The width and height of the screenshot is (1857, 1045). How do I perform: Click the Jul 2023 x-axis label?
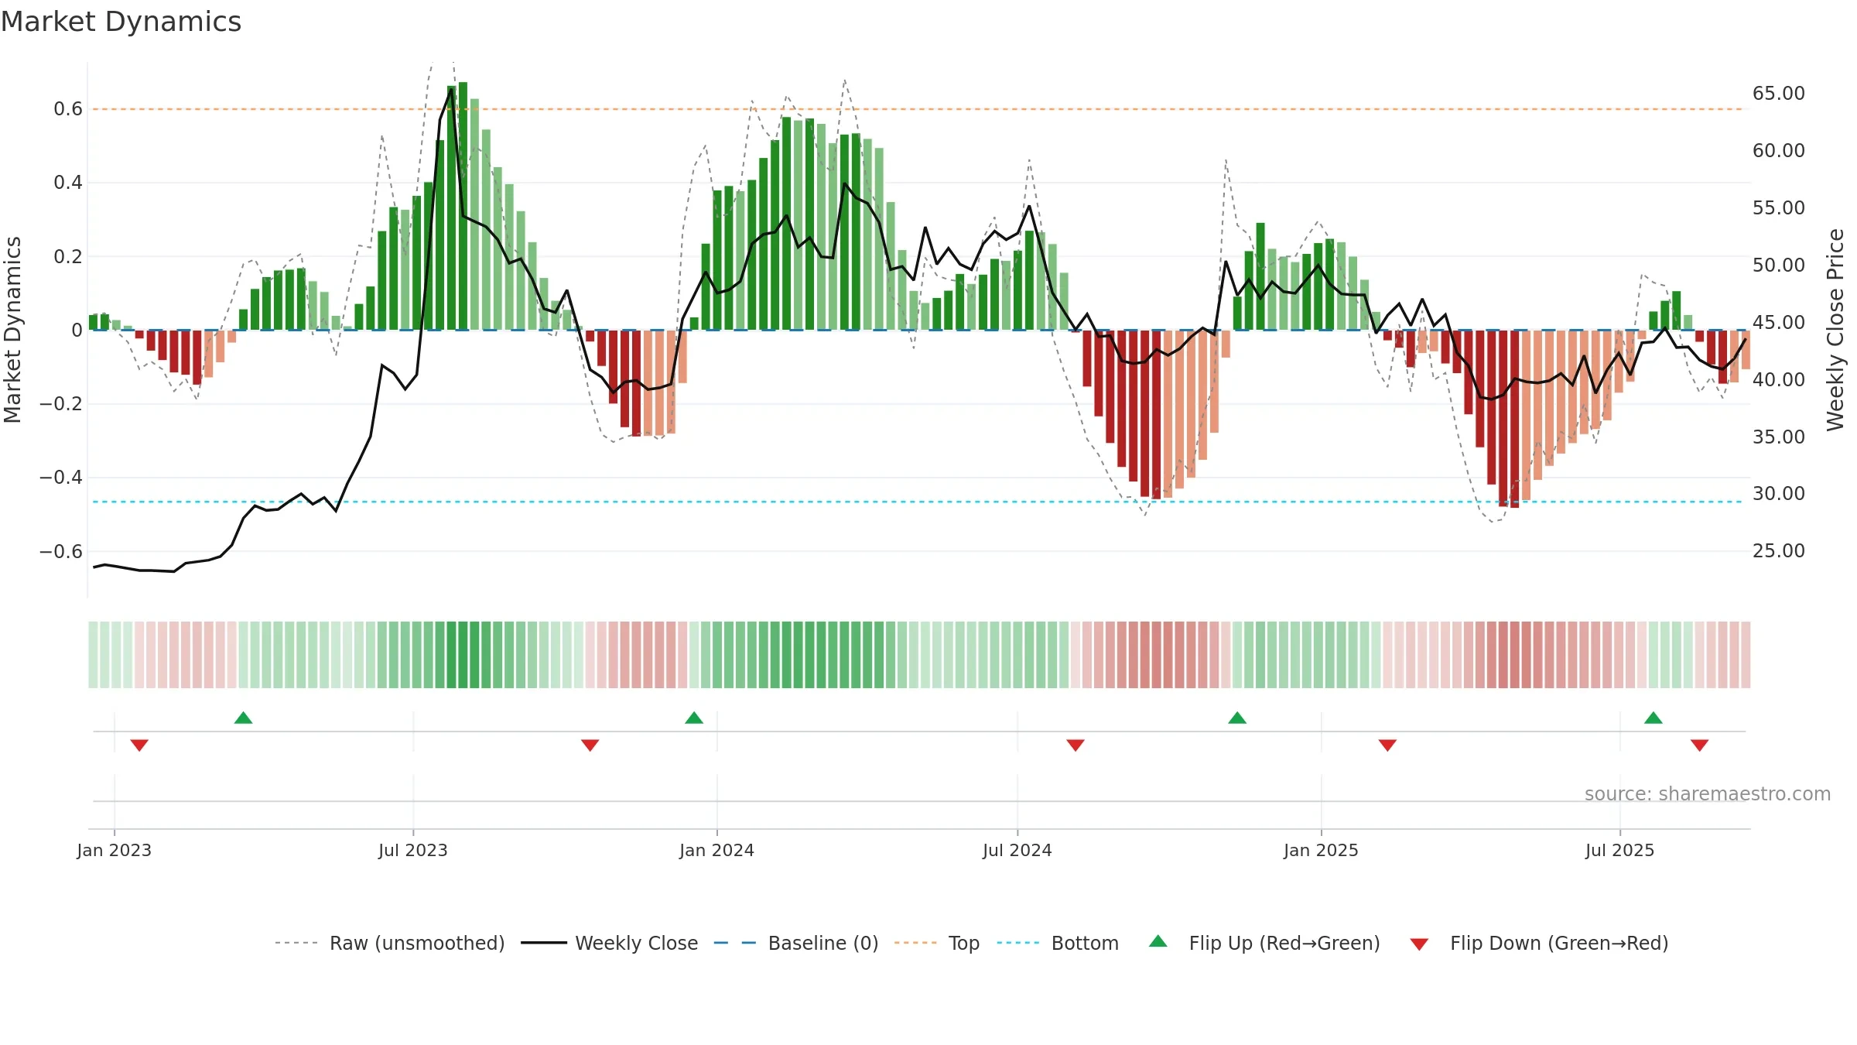pos(413,850)
